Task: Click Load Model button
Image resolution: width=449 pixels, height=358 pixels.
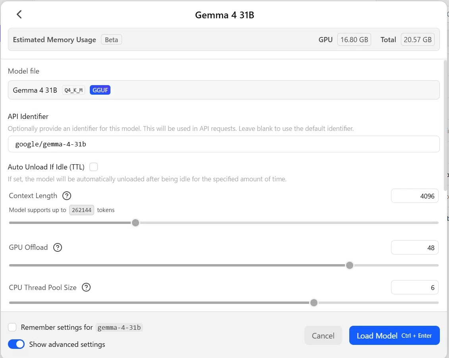Action: click(394, 335)
